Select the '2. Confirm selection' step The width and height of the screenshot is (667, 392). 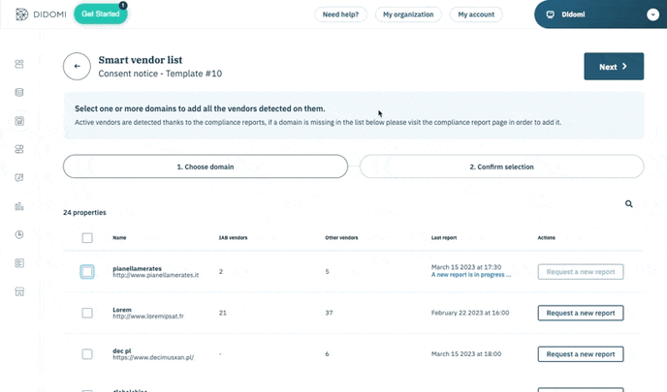coord(501,166)
